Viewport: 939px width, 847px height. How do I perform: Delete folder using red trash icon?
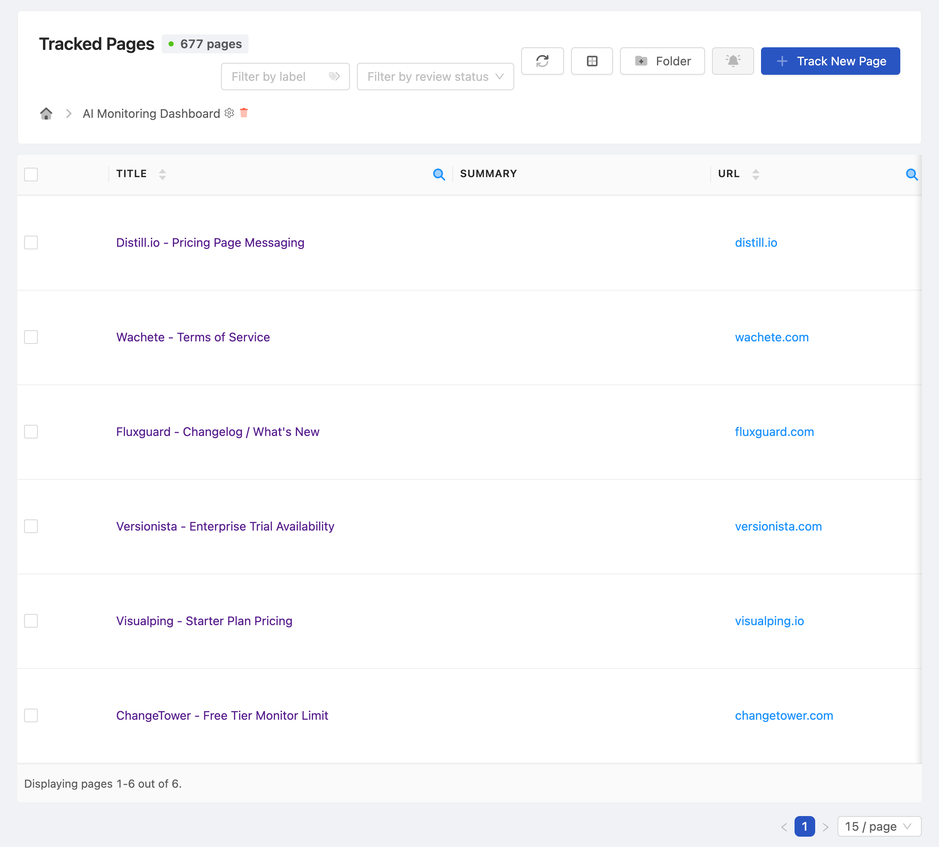[244, 113]
